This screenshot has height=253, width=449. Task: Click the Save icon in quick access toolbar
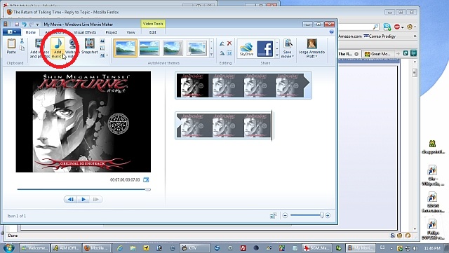pyautogui.click(x=17, y=25)
